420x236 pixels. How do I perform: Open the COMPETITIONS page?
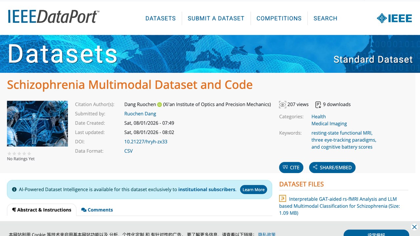coord(279,18)
